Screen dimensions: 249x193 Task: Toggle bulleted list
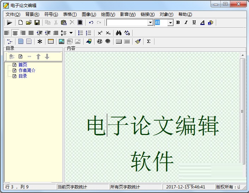(80, 33)
